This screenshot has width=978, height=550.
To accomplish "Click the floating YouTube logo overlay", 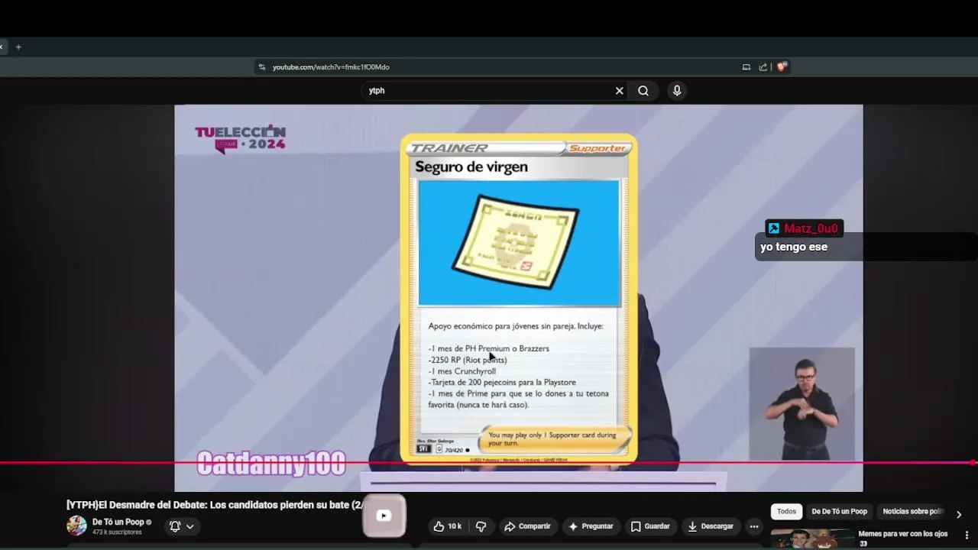I will tap(384, 516).
